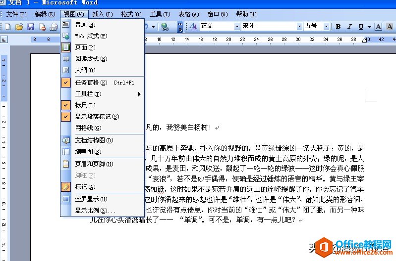Image resolution: width=396 pixels, height=261 pixels.
Task: Click the icon beside 普通(N)
Action: pyautogui.click(x=66, y=24)
